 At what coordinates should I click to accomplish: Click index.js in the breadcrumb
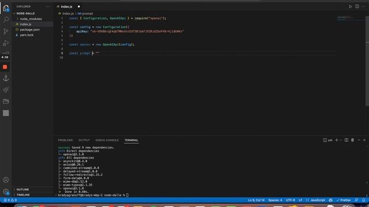(68, 14)
